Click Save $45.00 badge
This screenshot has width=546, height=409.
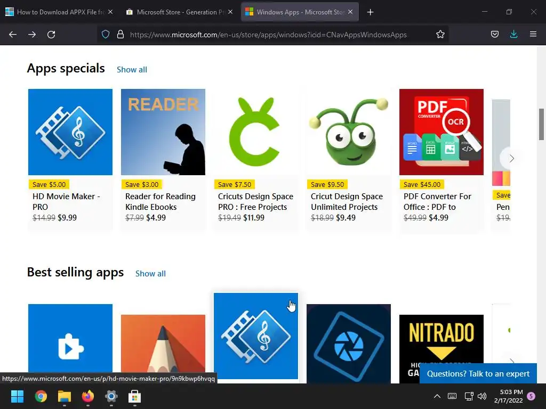422,184
